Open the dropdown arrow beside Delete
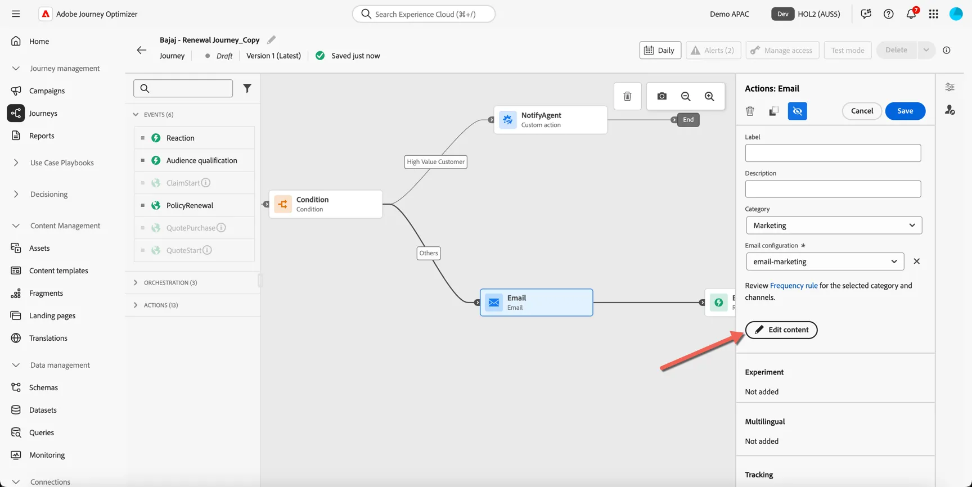Viewport: 972px width, 487px height. [x=926, y=50]
